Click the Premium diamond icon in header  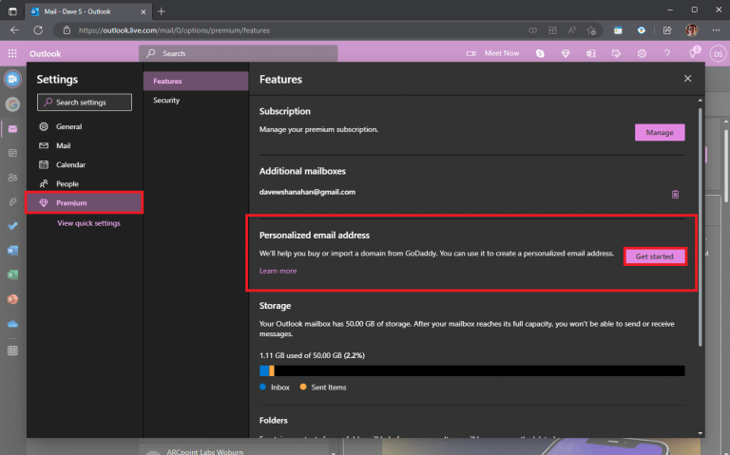click(x=566, y=53)
